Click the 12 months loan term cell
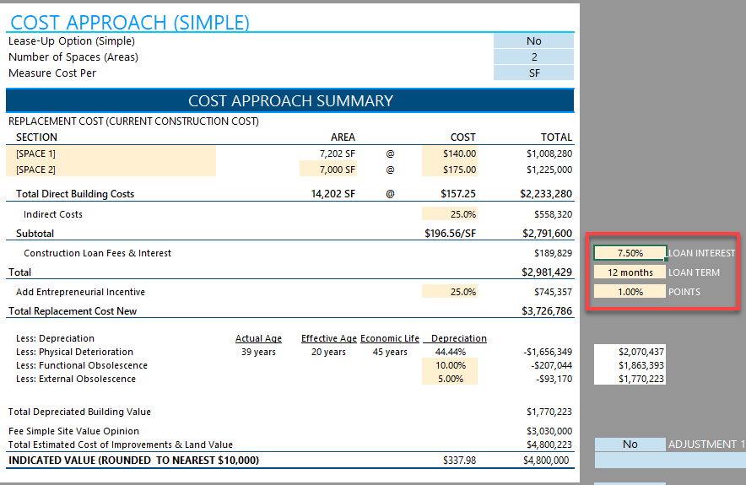Screen dimensions: 746x485 (x=630, y=272)
